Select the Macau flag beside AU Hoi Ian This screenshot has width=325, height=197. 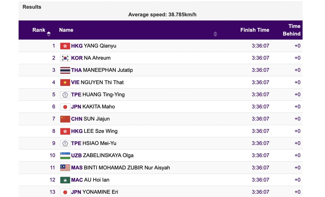(65, 180)
